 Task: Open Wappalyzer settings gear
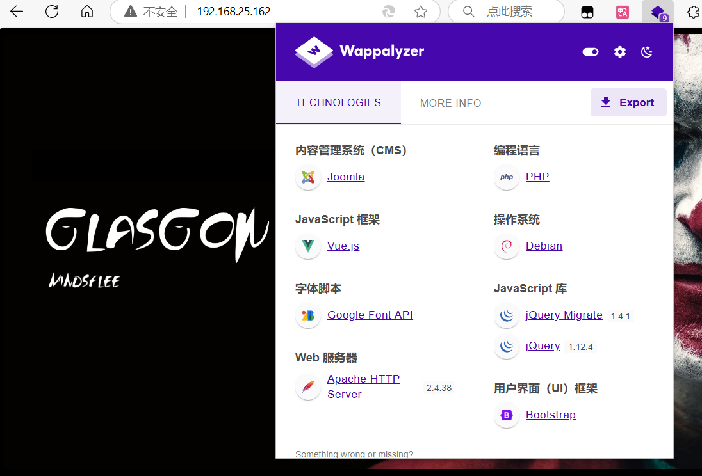point(619,52)
